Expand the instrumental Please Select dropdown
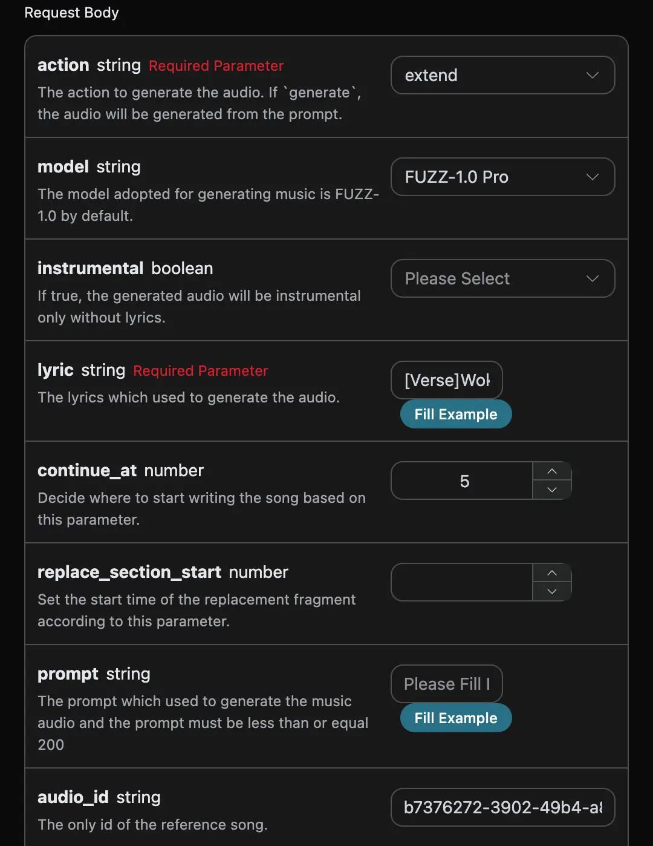The height and width of the screenshot is (846, 653). 490,278
